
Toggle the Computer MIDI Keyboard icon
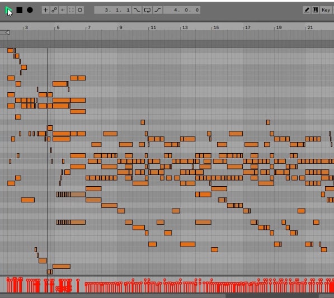pos(315,10)
